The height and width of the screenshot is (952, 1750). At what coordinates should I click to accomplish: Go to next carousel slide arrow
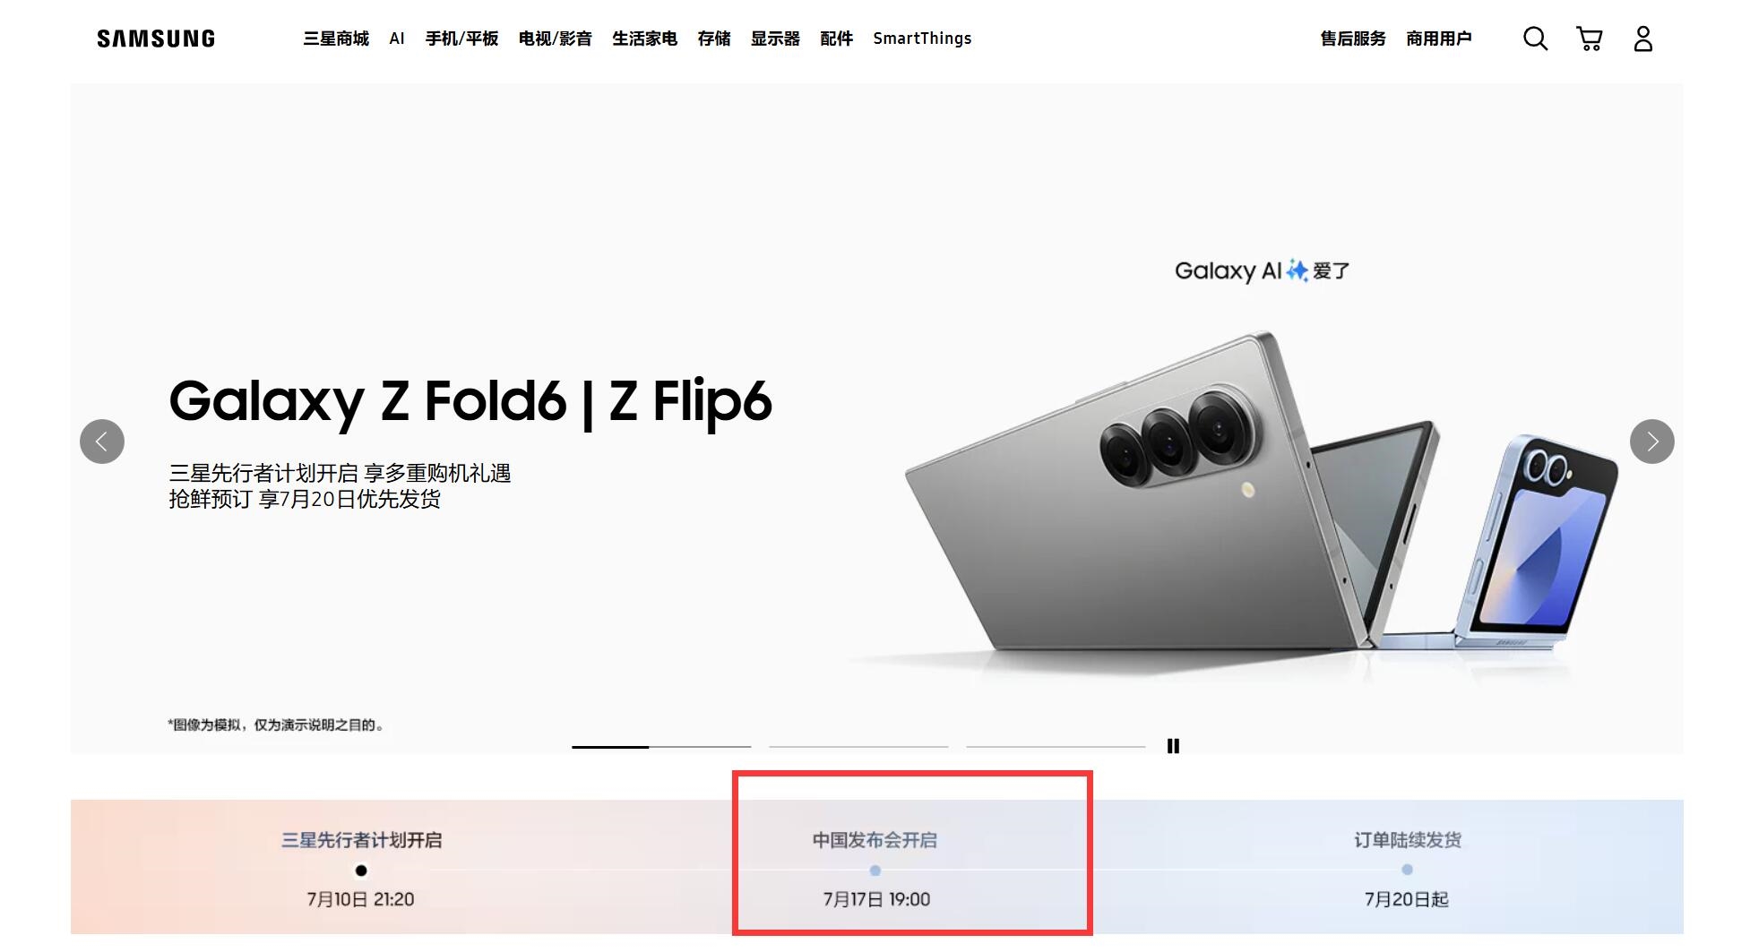click(1651, 442)
